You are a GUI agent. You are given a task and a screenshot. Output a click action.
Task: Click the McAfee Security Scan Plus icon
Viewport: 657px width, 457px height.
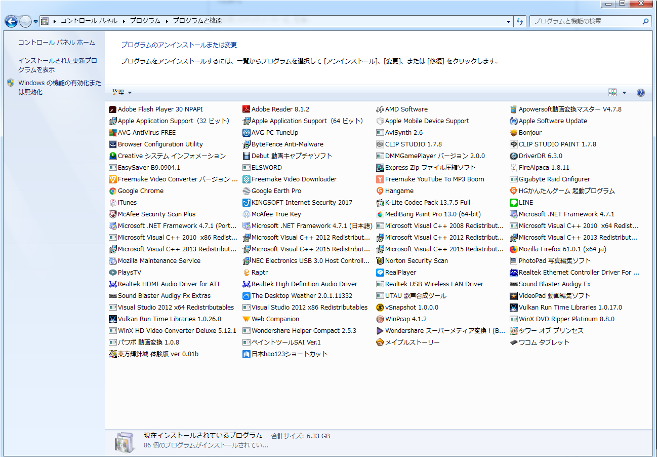(113, 214)
